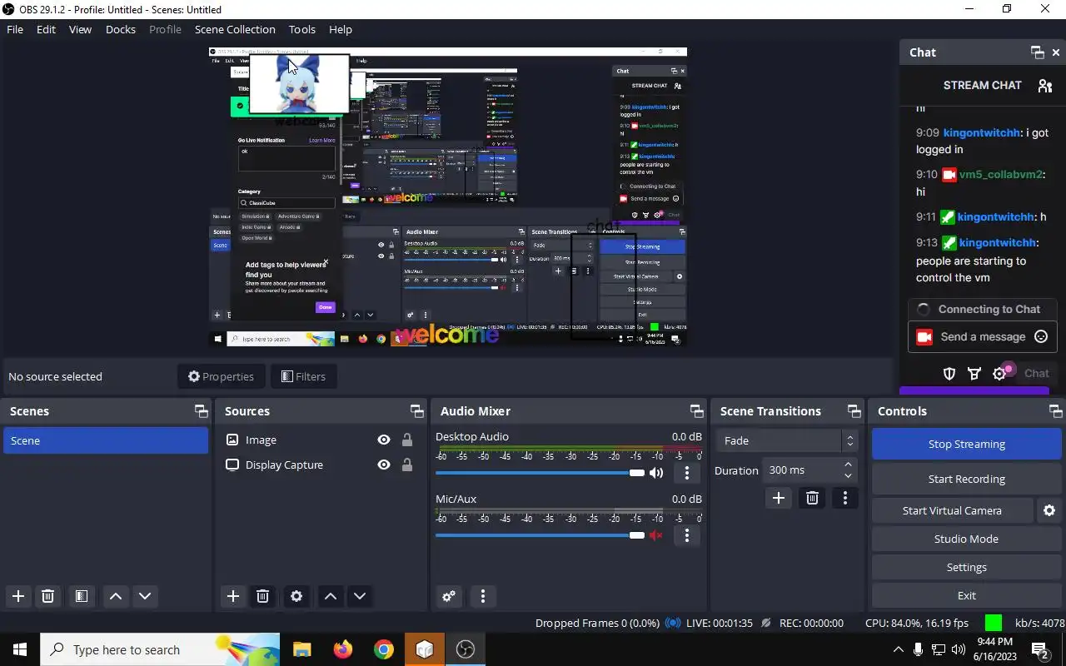This screenshot has height=666, width=1066.
Task: Close the Chat dock
Action: (x=1056, y=52)
